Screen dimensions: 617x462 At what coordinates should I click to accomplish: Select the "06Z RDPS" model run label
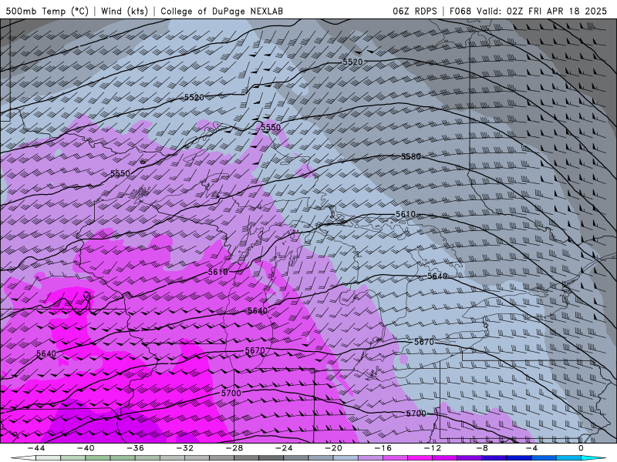(x=415, y=12)
